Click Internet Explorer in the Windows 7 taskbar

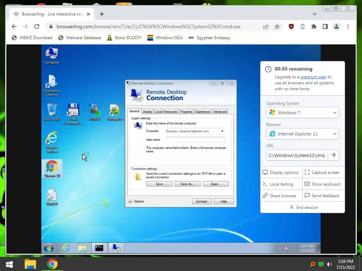coord(66,248)
